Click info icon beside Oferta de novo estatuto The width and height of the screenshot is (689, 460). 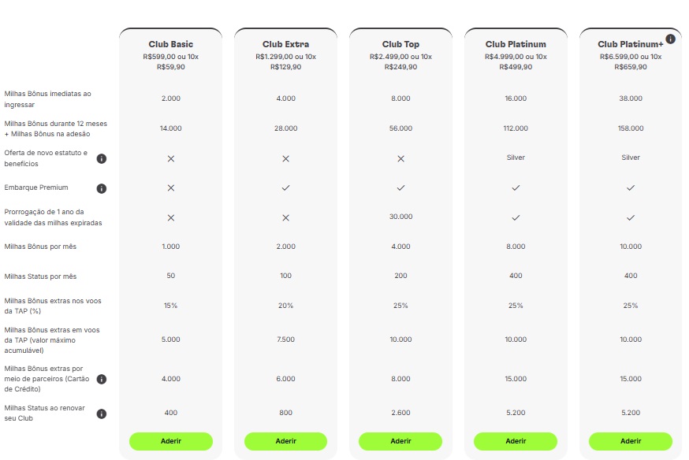pyautogui.click(x=101, y=158)
